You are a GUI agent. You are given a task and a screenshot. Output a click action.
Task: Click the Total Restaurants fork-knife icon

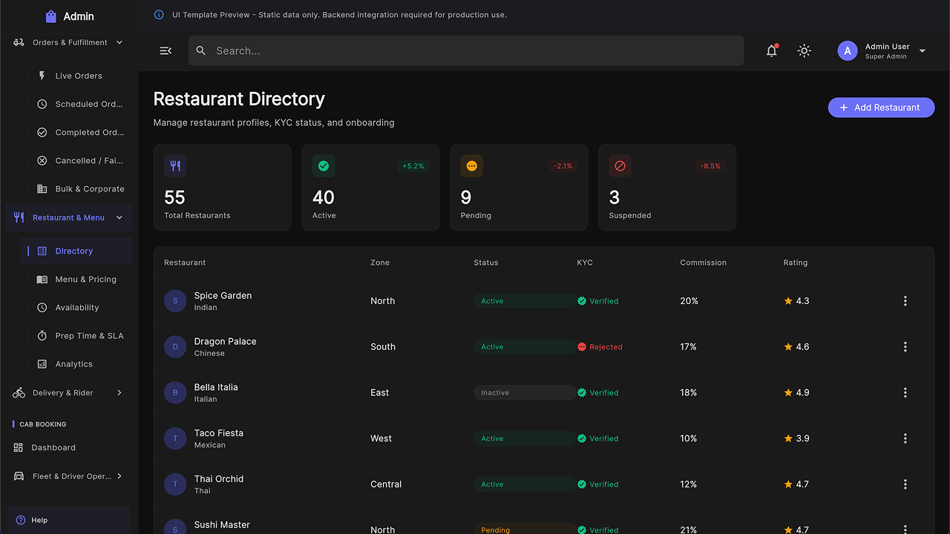(175, 166)
